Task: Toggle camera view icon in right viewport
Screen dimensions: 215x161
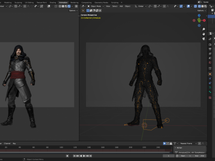Action: pyautogui.click(x=204, y=39)
